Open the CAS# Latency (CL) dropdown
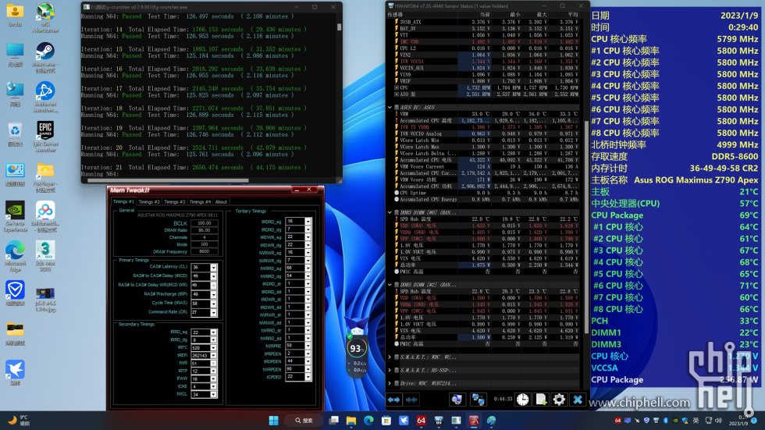 point(213,268)
